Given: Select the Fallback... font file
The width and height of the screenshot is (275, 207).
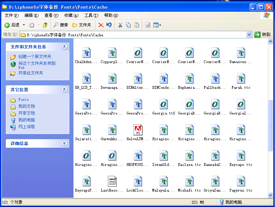Looking at the screenshot, I should pos(215,81).
